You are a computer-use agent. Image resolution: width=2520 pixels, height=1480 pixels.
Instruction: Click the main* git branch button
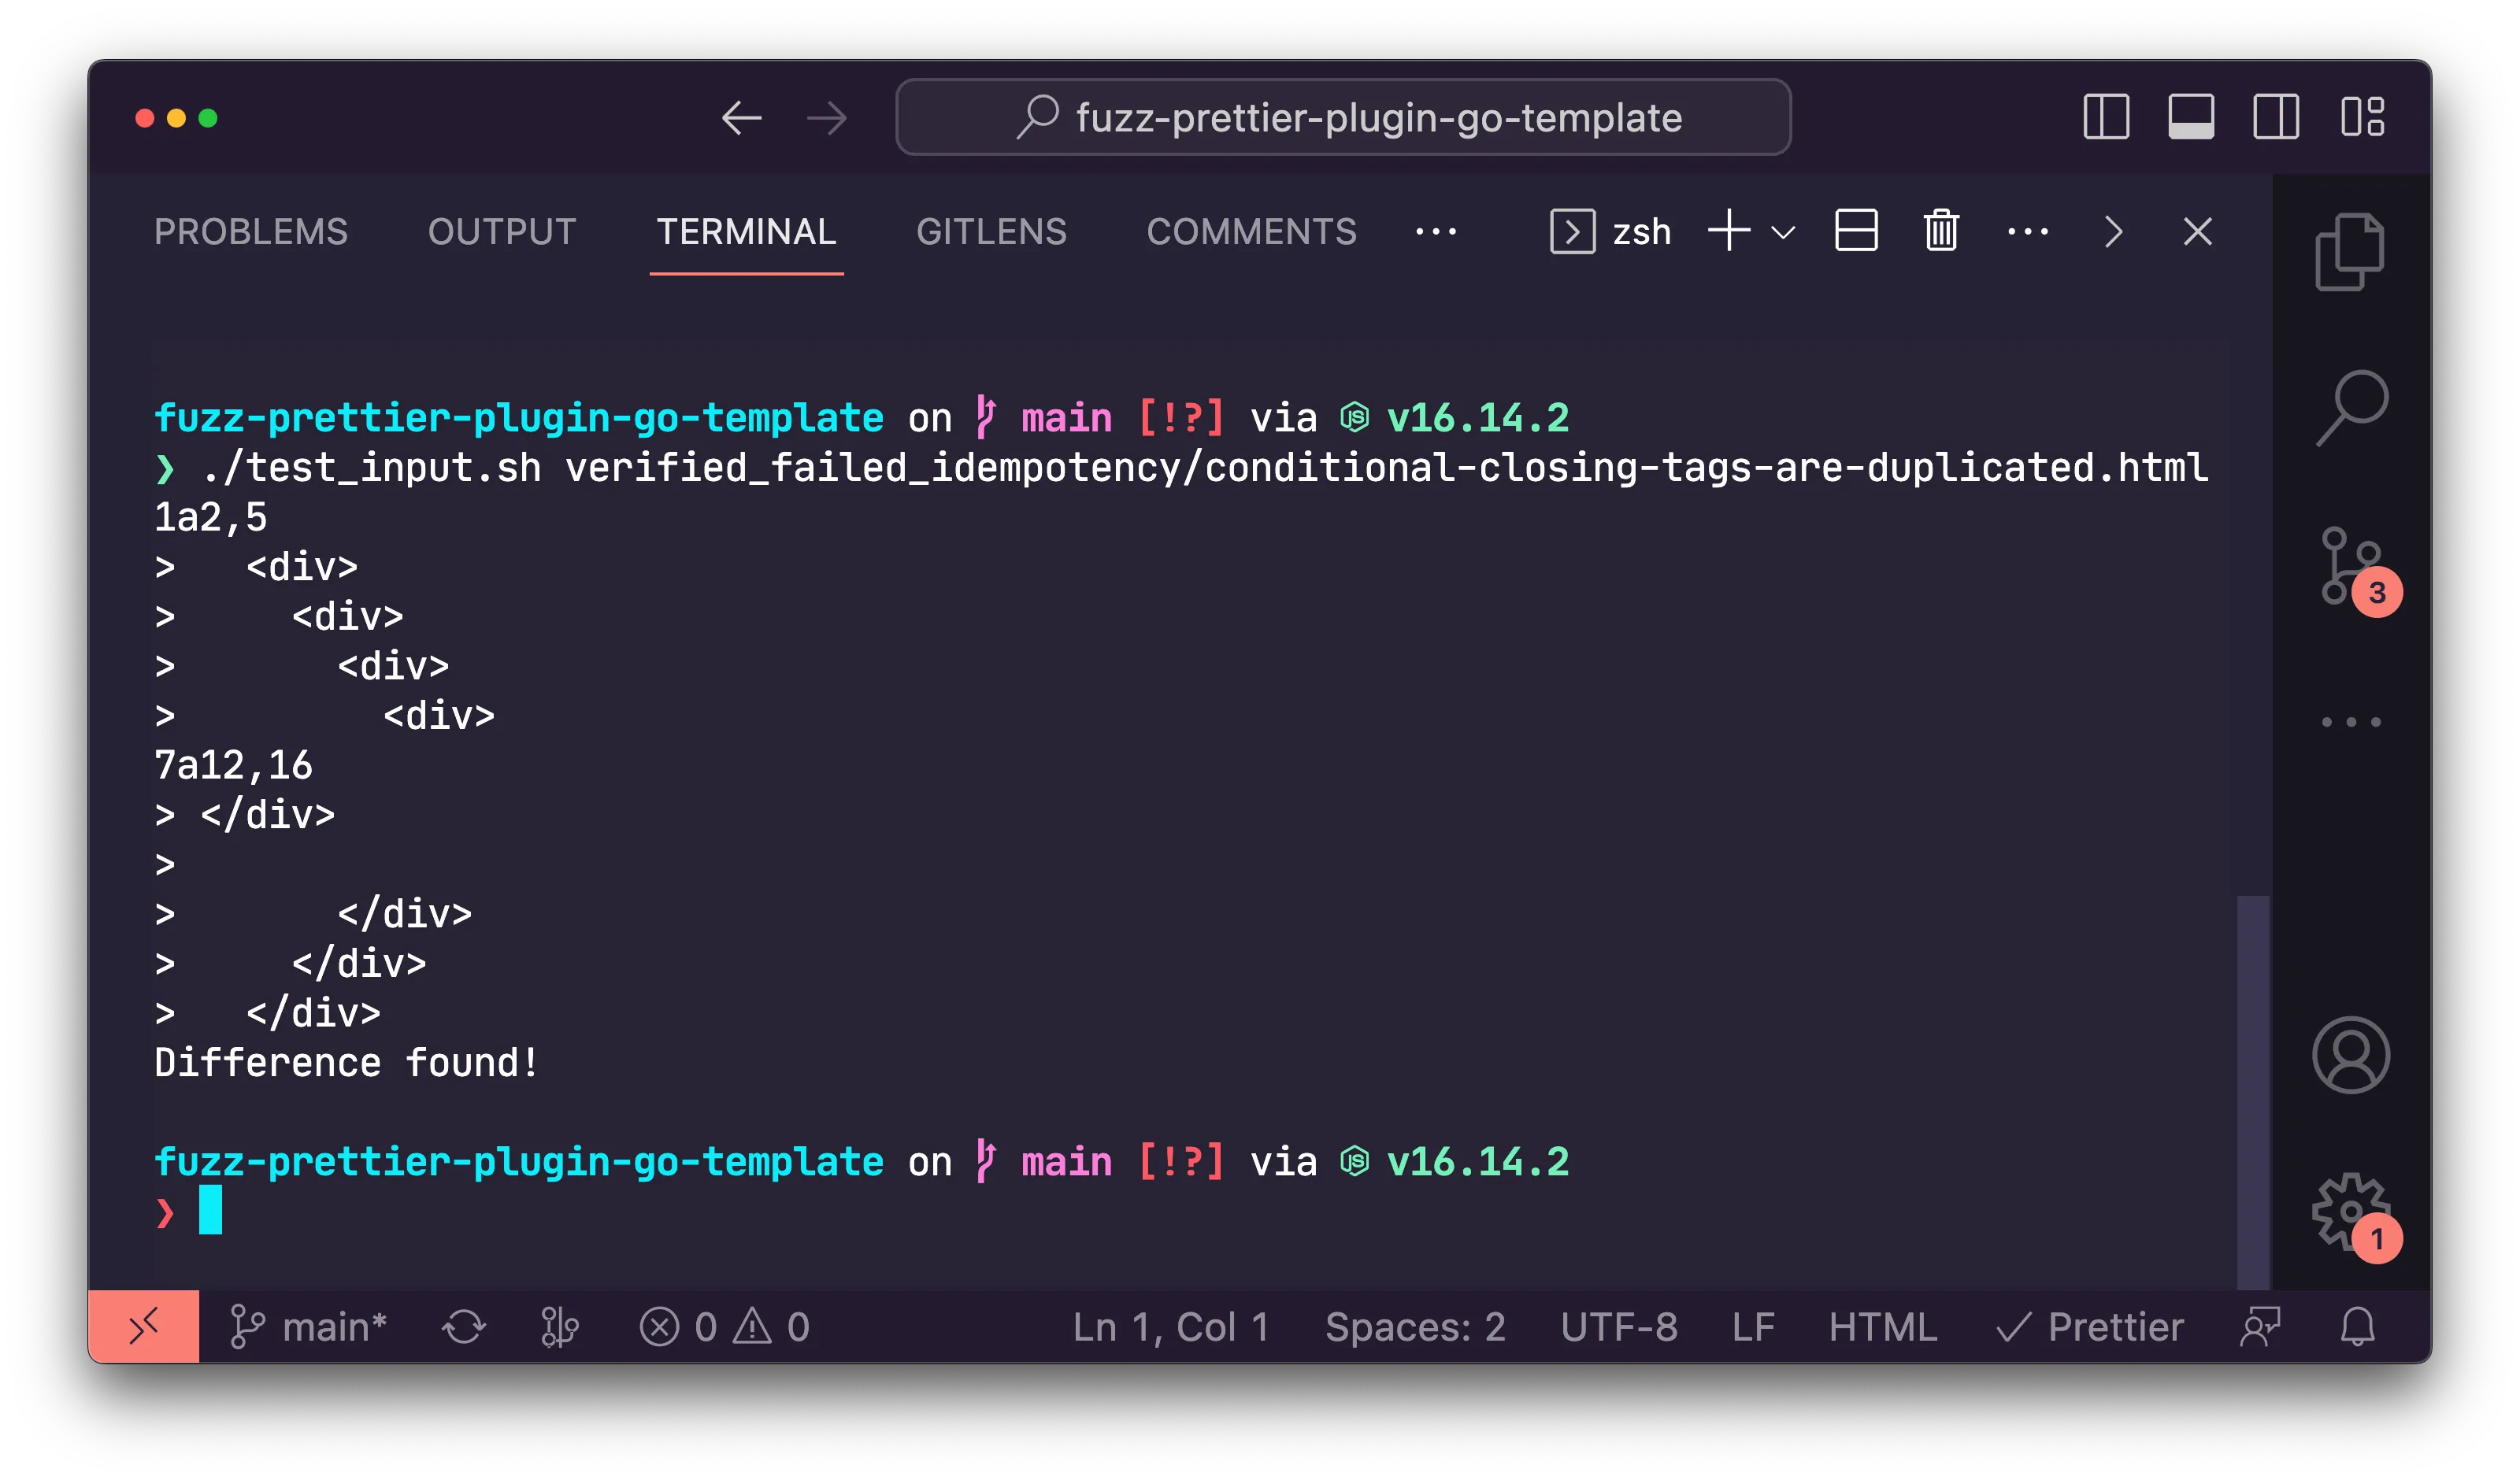[308, 1327]
